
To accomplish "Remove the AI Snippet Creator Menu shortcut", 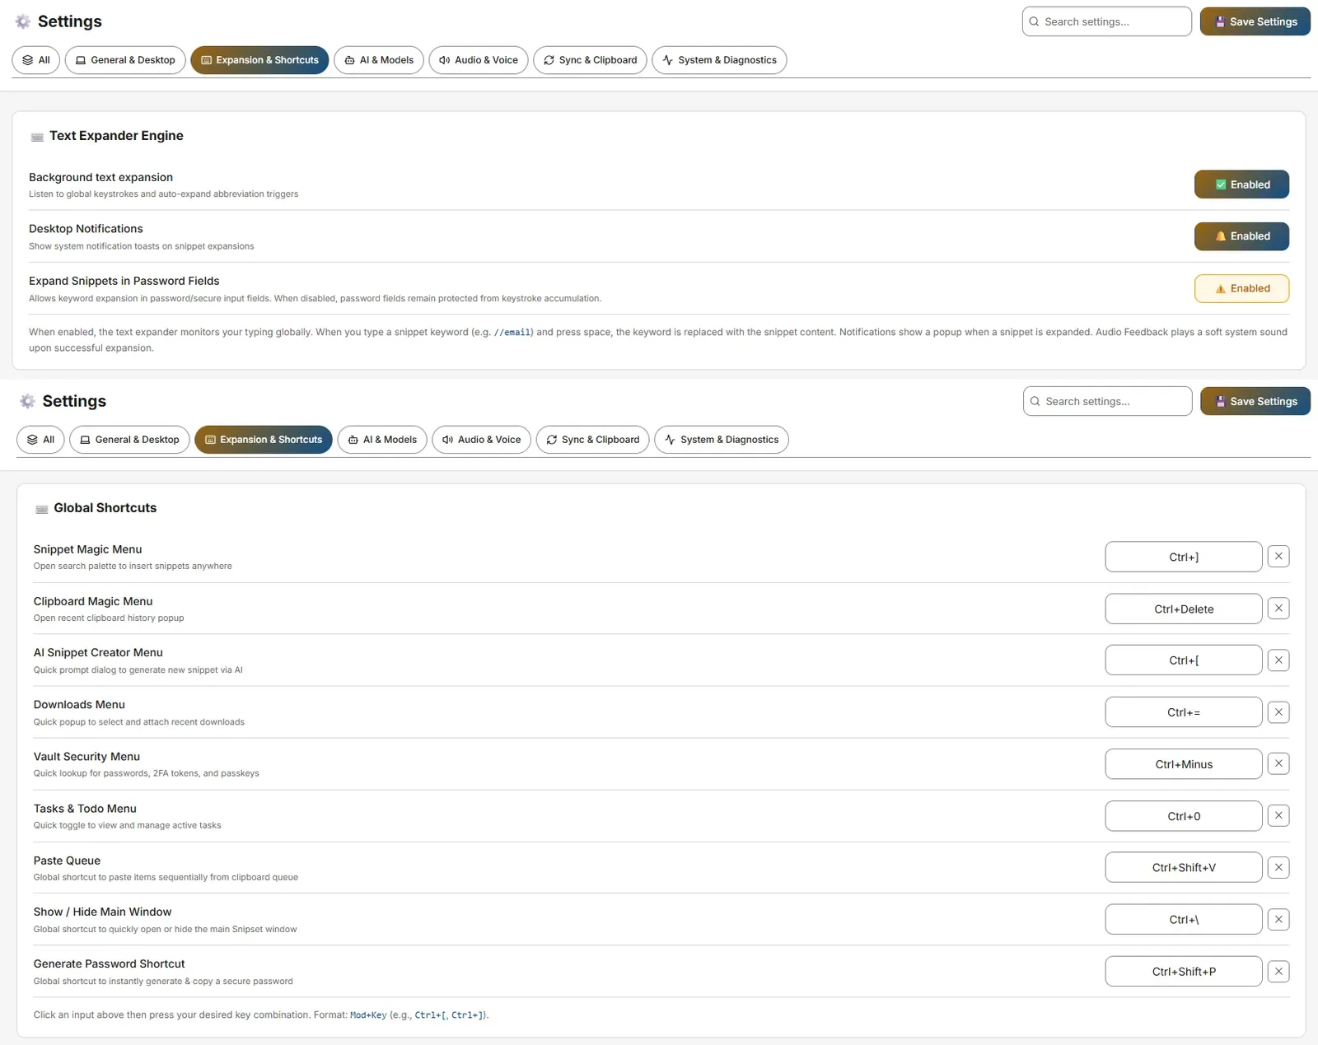I will [1278, 660].
